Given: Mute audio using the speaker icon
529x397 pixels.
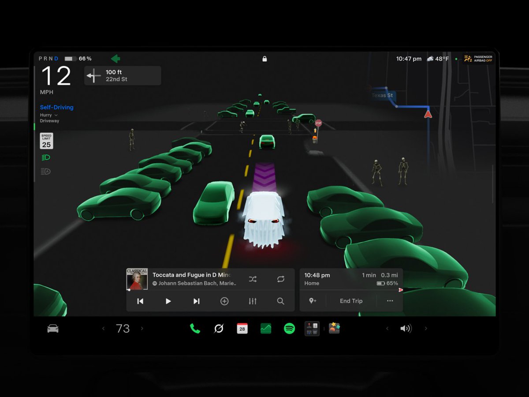Looking at the screenshot, I should (x=406, y=329).
